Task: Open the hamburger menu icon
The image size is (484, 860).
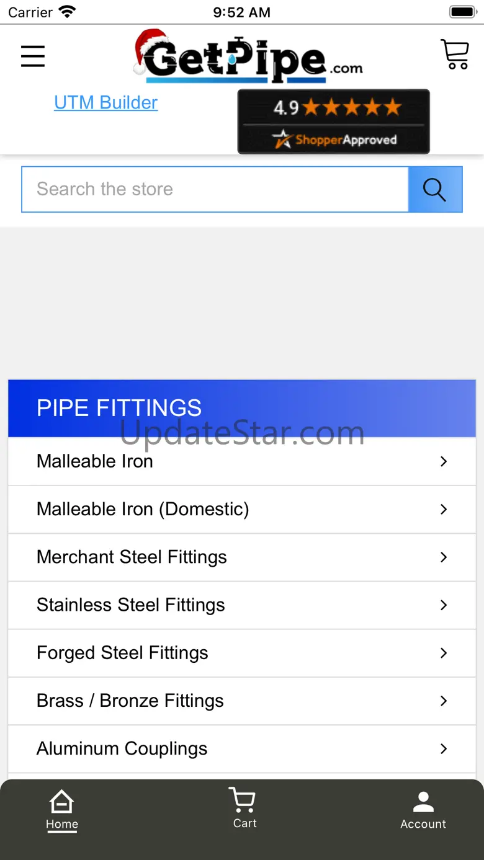Action: point(33,56)
